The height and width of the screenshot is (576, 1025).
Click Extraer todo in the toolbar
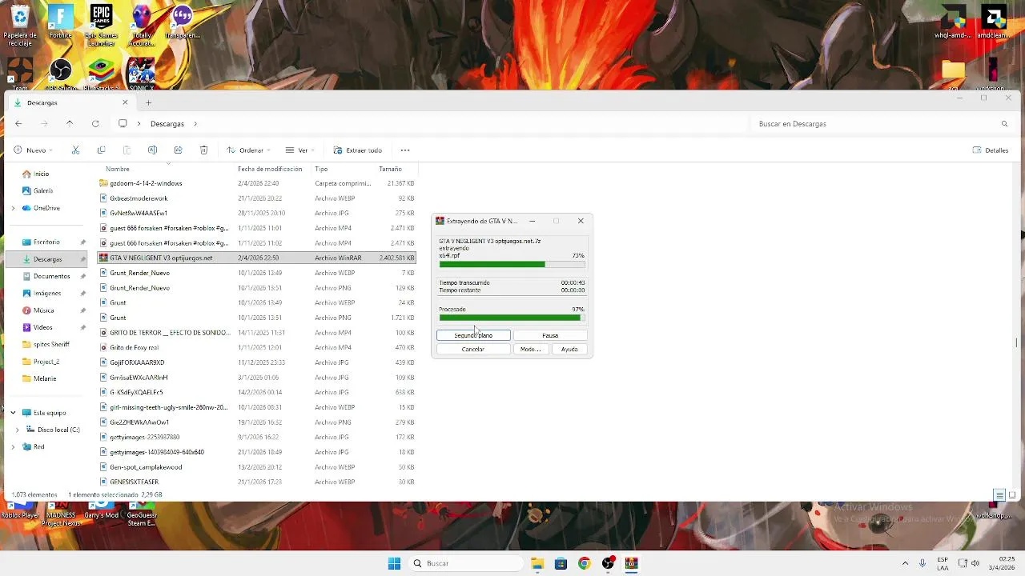coord(357,150)
